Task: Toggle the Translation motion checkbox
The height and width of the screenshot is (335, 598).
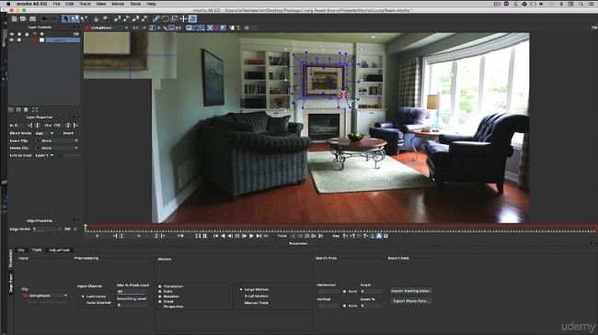Action: pos(160,286)
